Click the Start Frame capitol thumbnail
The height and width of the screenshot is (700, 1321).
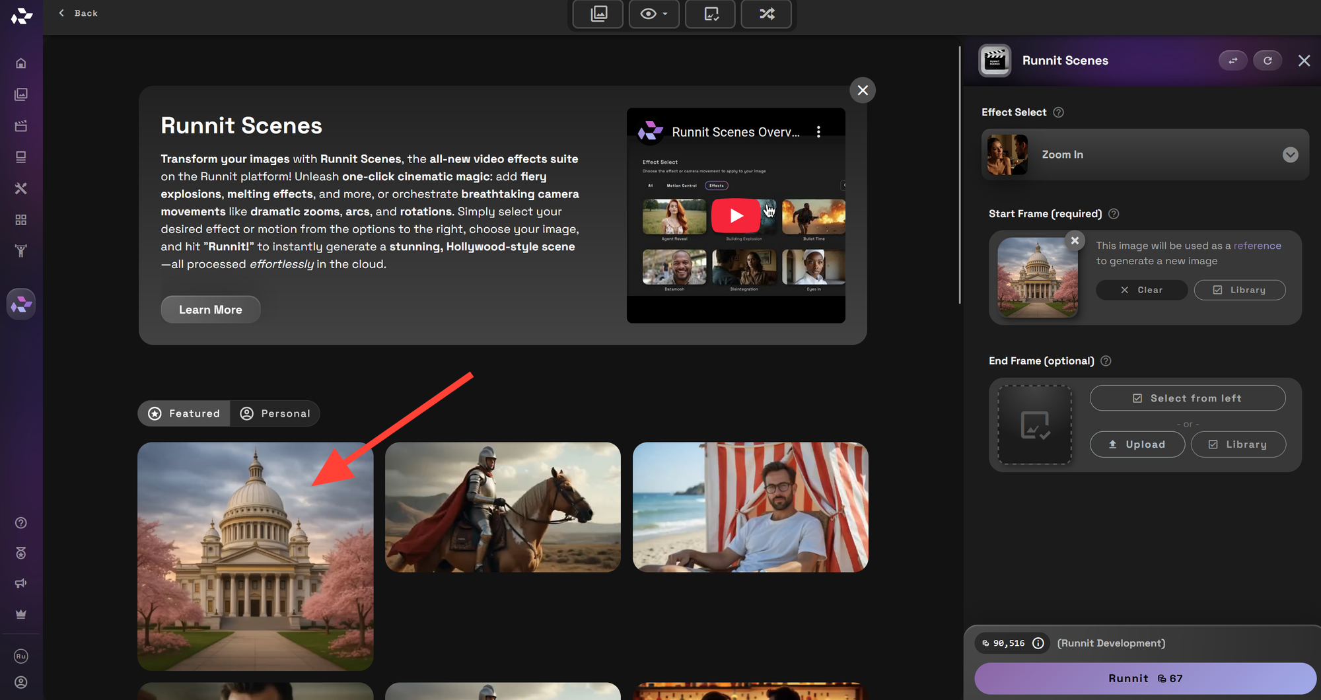pyautogui.click(x=1038, y=277)
